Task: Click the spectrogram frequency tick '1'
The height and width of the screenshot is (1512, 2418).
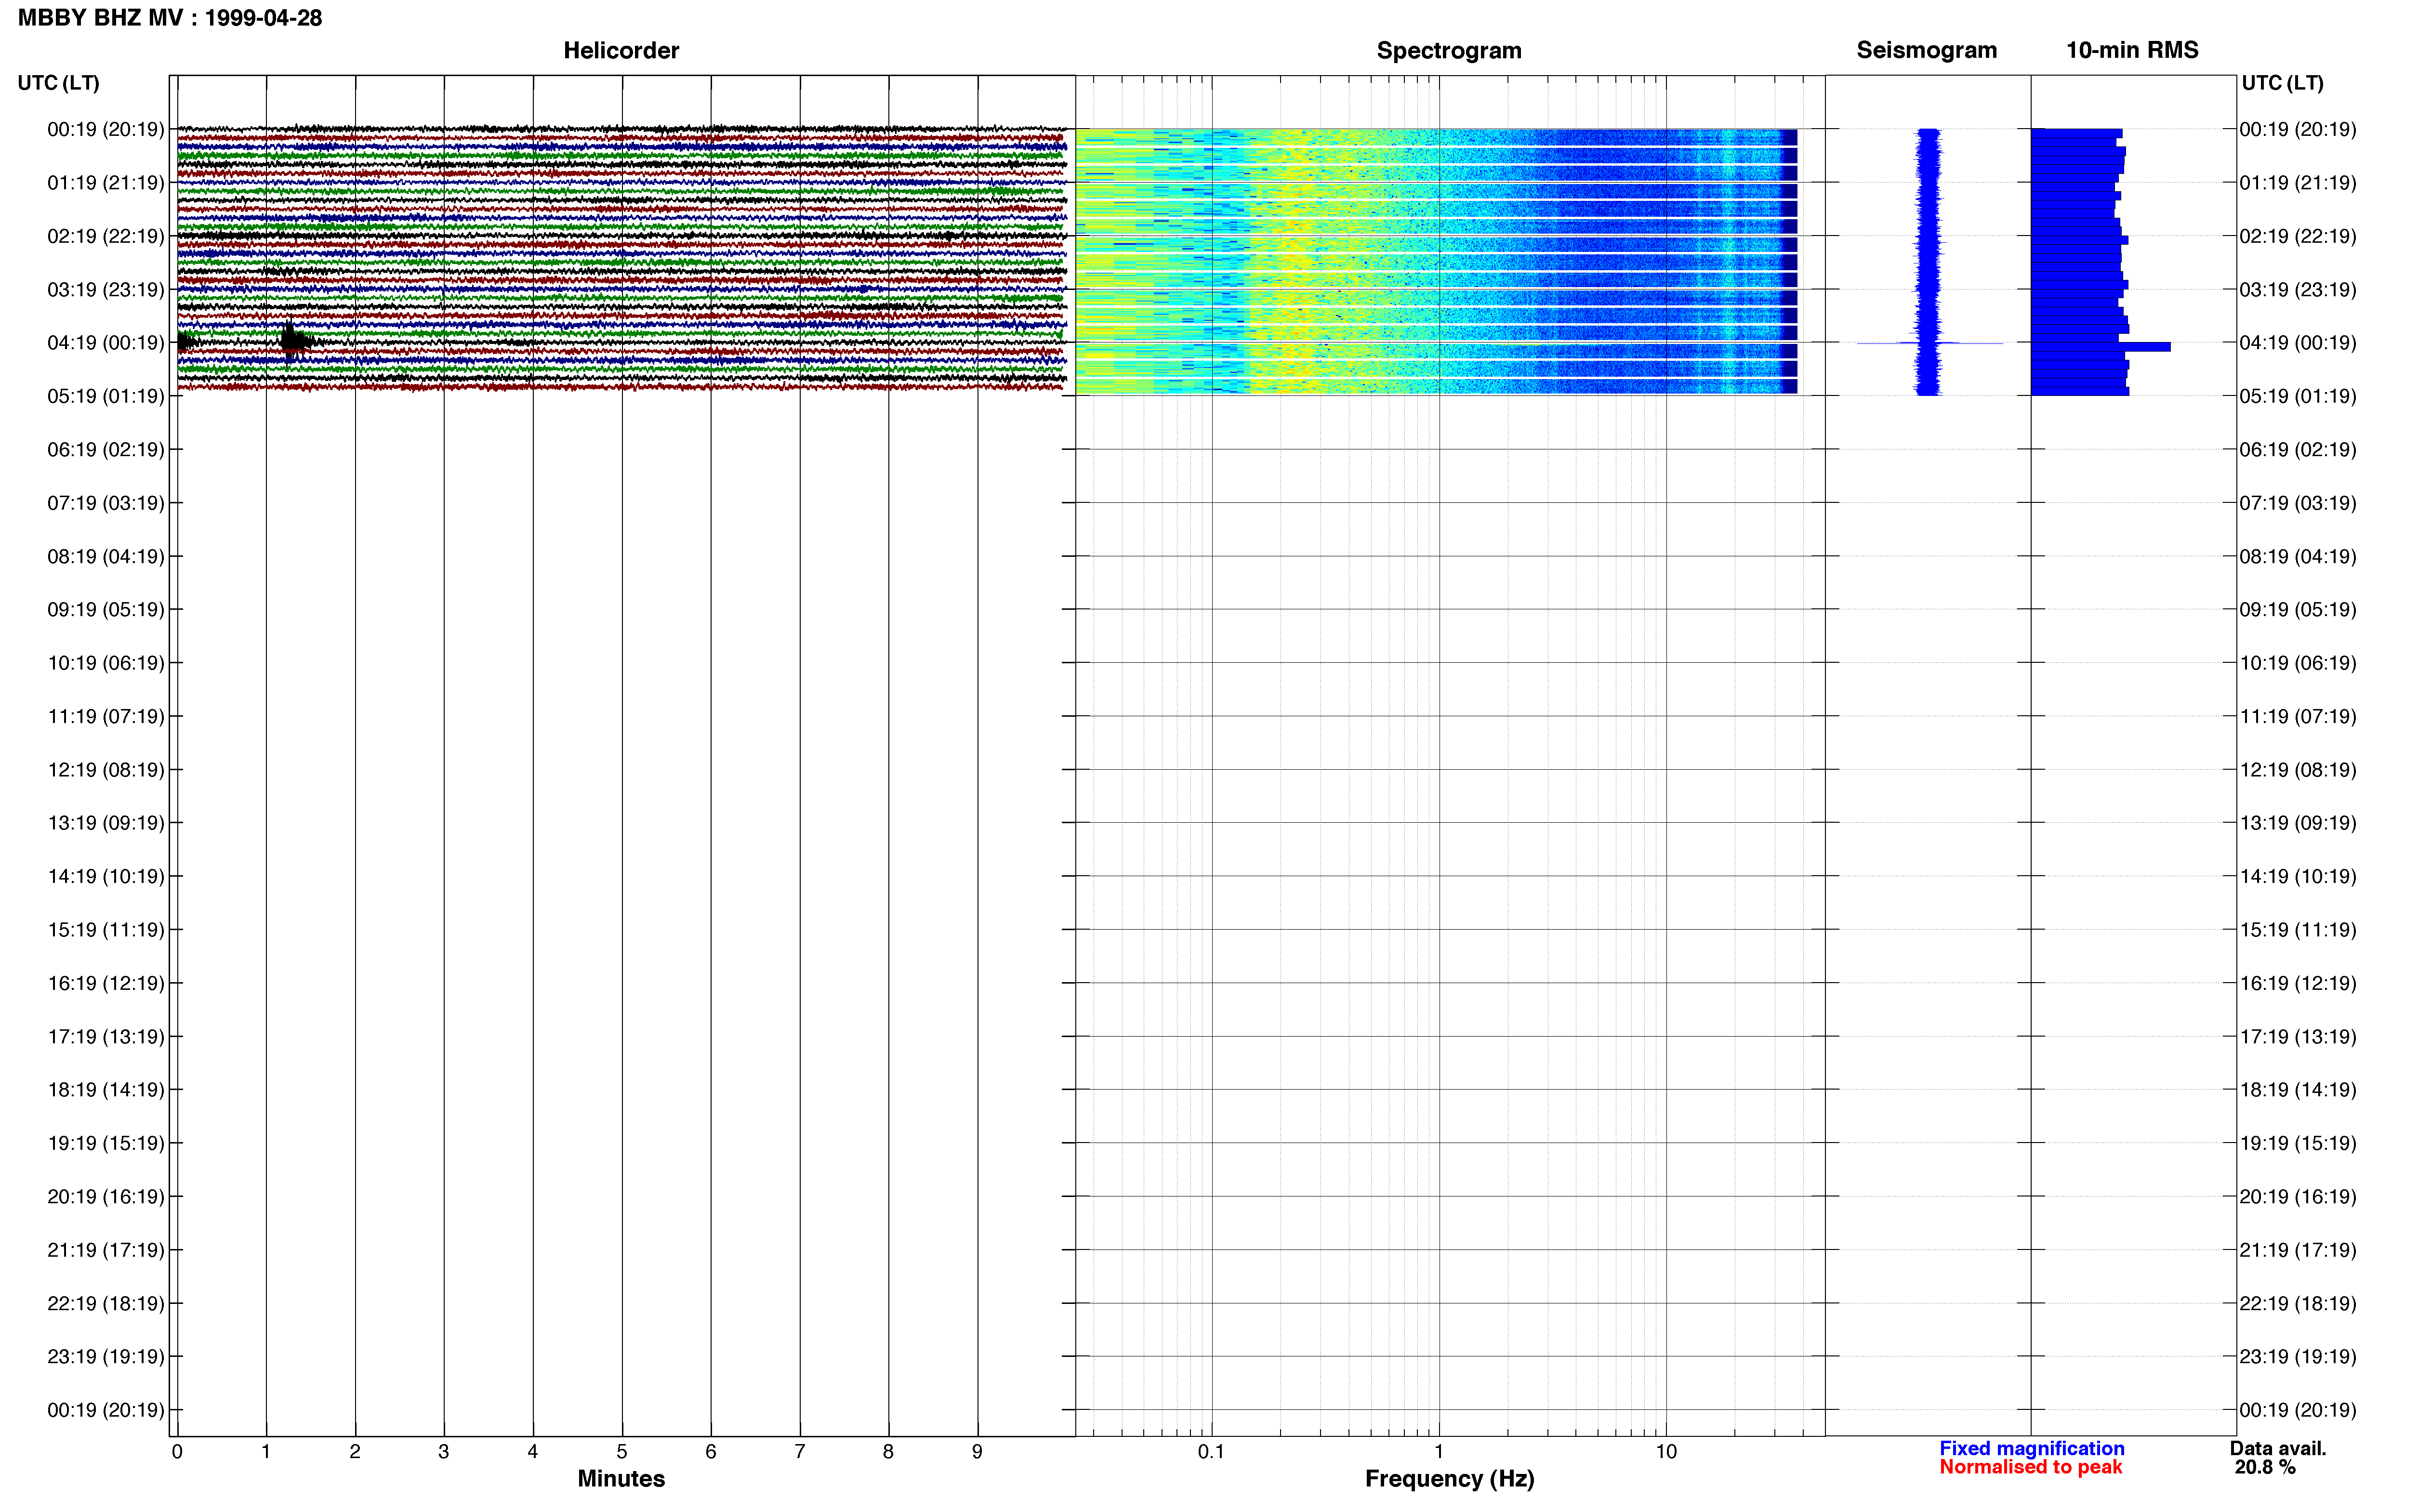Action: [x=1439, y=1452]
